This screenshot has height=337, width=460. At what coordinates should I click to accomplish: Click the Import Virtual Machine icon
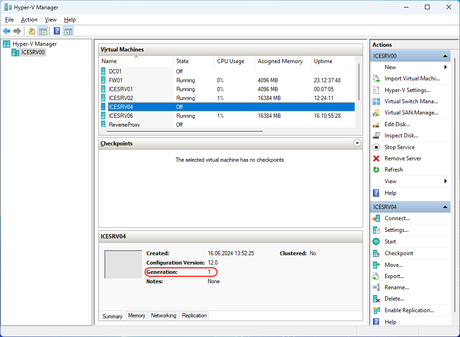coord(376,79)
